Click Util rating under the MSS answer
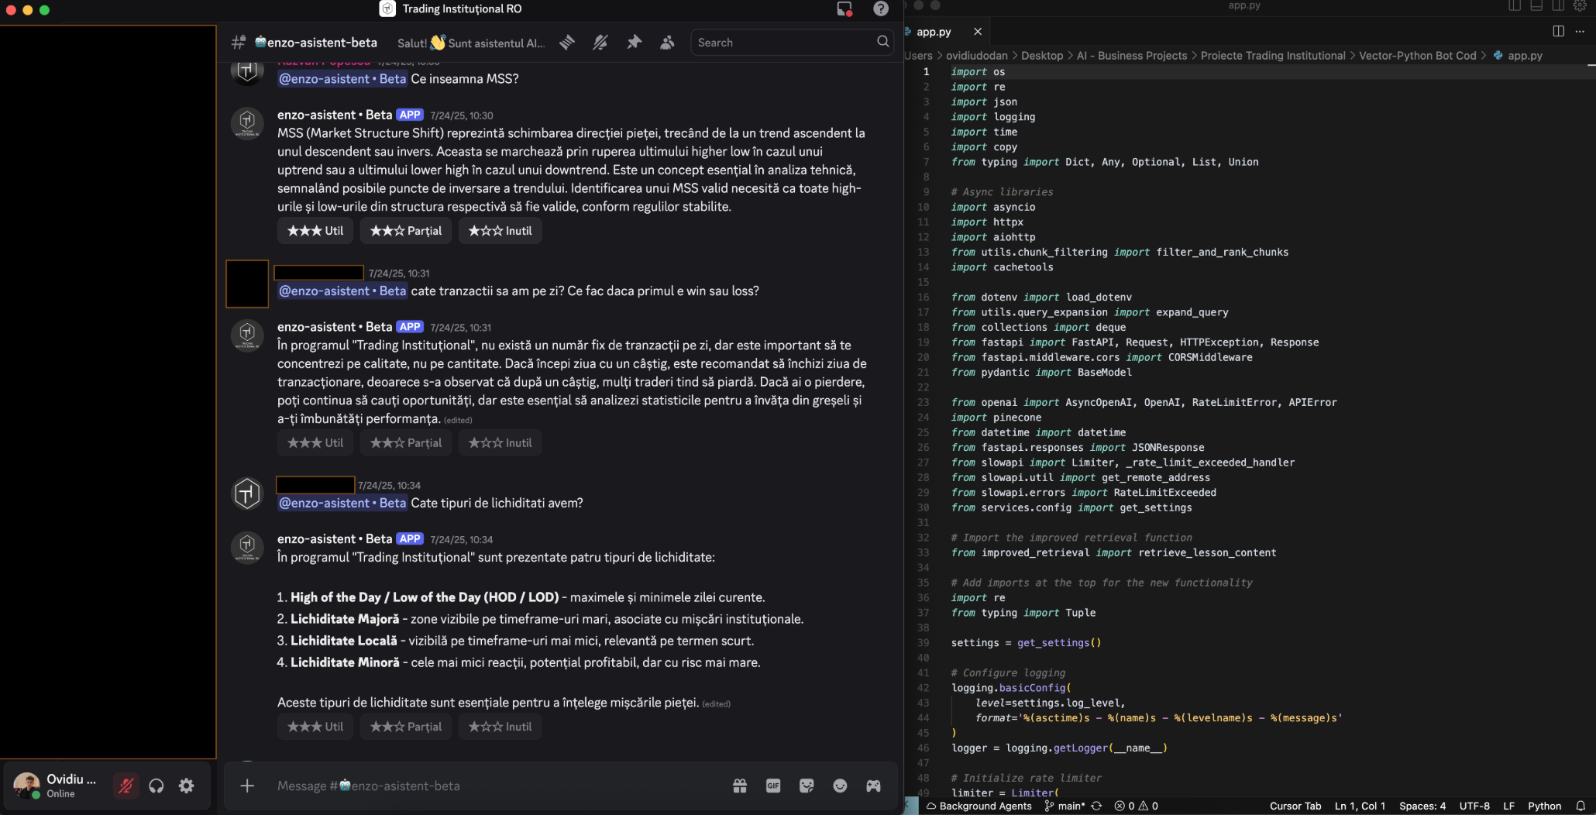Image resolution: width=1596 pixels, height=815 pixels. (x=315, y=231)
